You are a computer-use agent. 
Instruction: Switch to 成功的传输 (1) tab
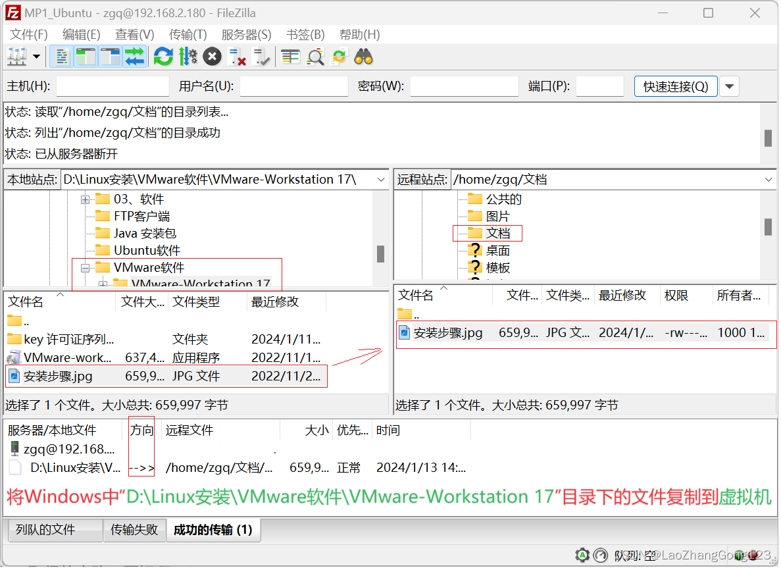point(213,530)
